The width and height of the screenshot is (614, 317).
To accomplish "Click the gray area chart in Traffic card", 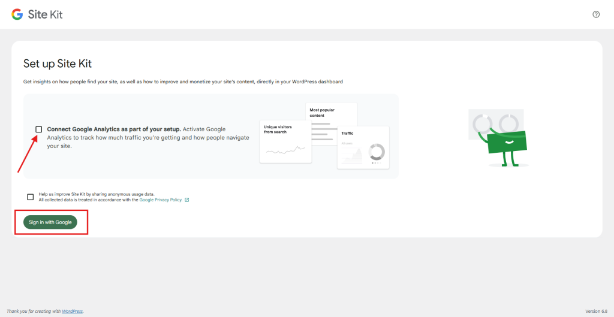I will coord(352,156).
